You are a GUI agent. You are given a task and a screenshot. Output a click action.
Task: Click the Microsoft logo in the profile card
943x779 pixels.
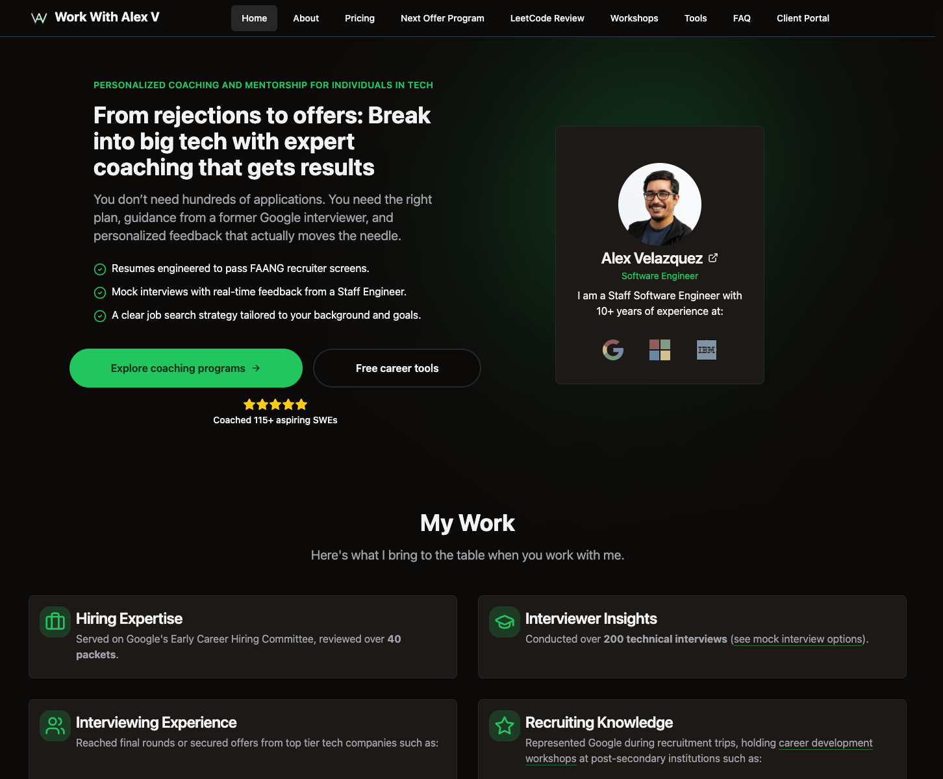tap(660, 350)
